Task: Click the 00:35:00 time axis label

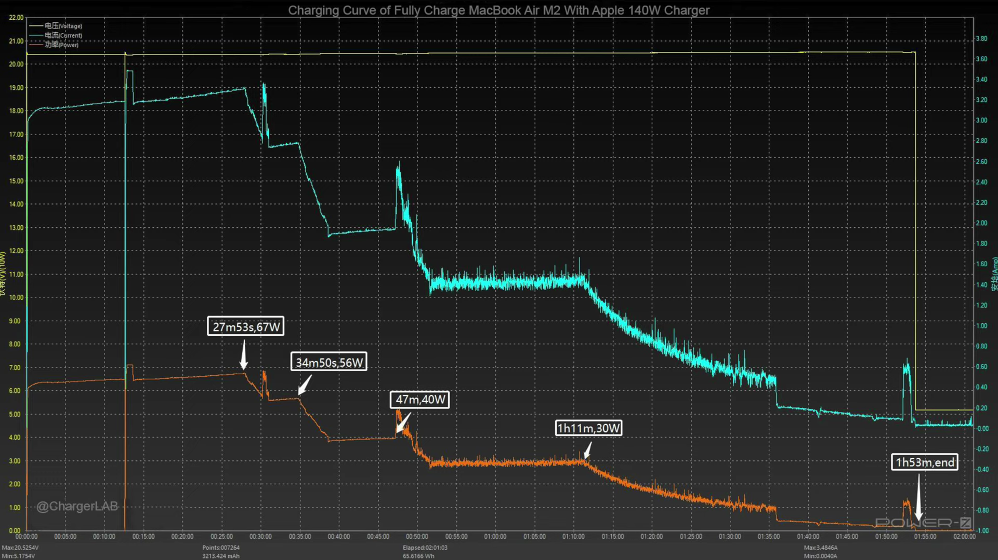Action: (300, 537)
